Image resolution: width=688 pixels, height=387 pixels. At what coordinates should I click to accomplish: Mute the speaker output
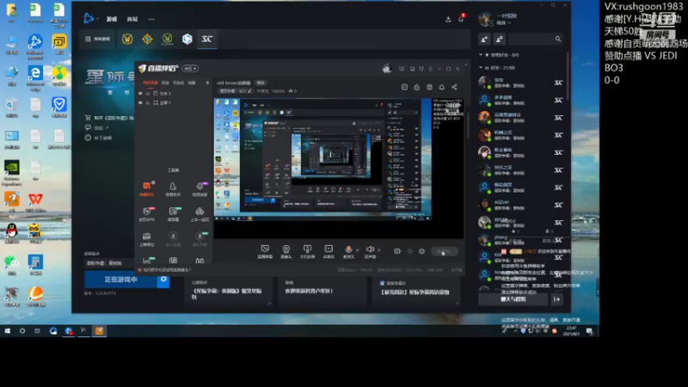[371, 251]
